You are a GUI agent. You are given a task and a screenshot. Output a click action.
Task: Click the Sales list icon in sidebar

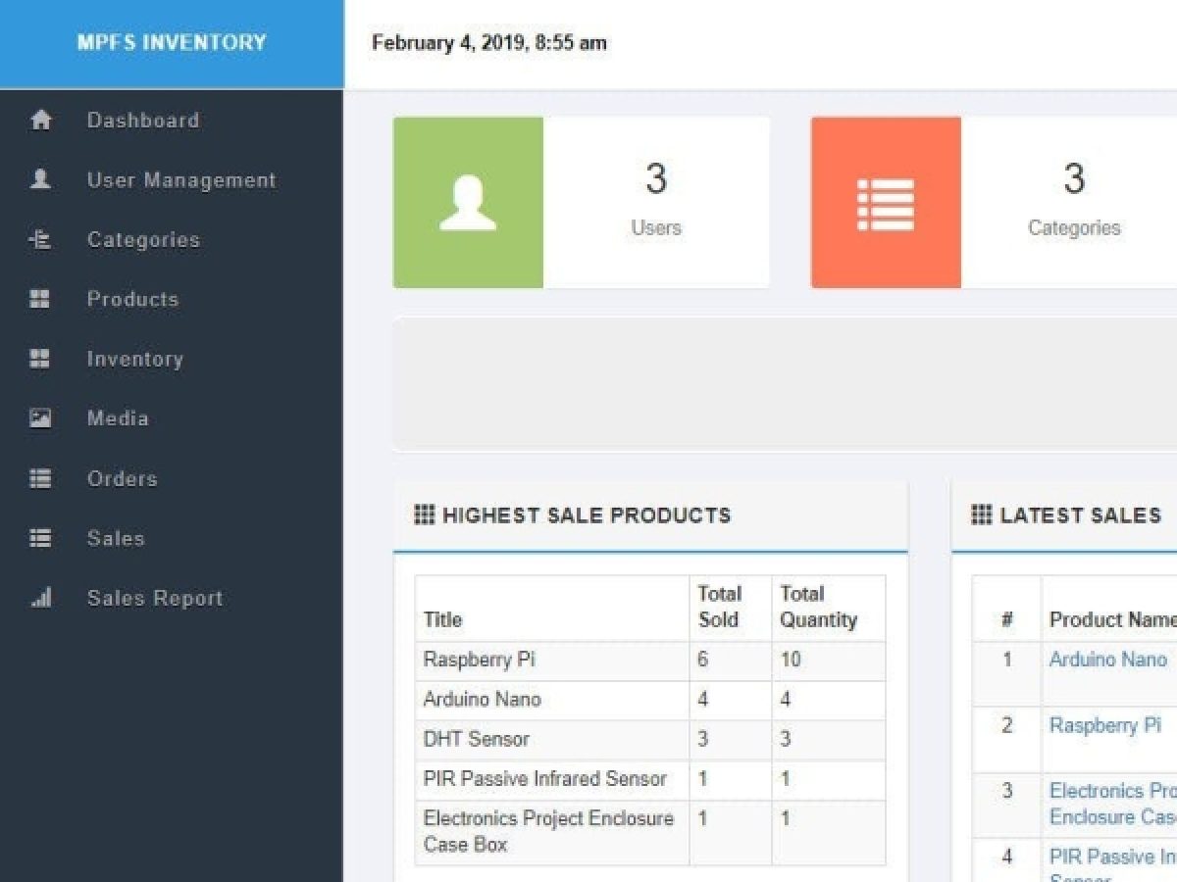pyautogui.click(x=39, y=538)
